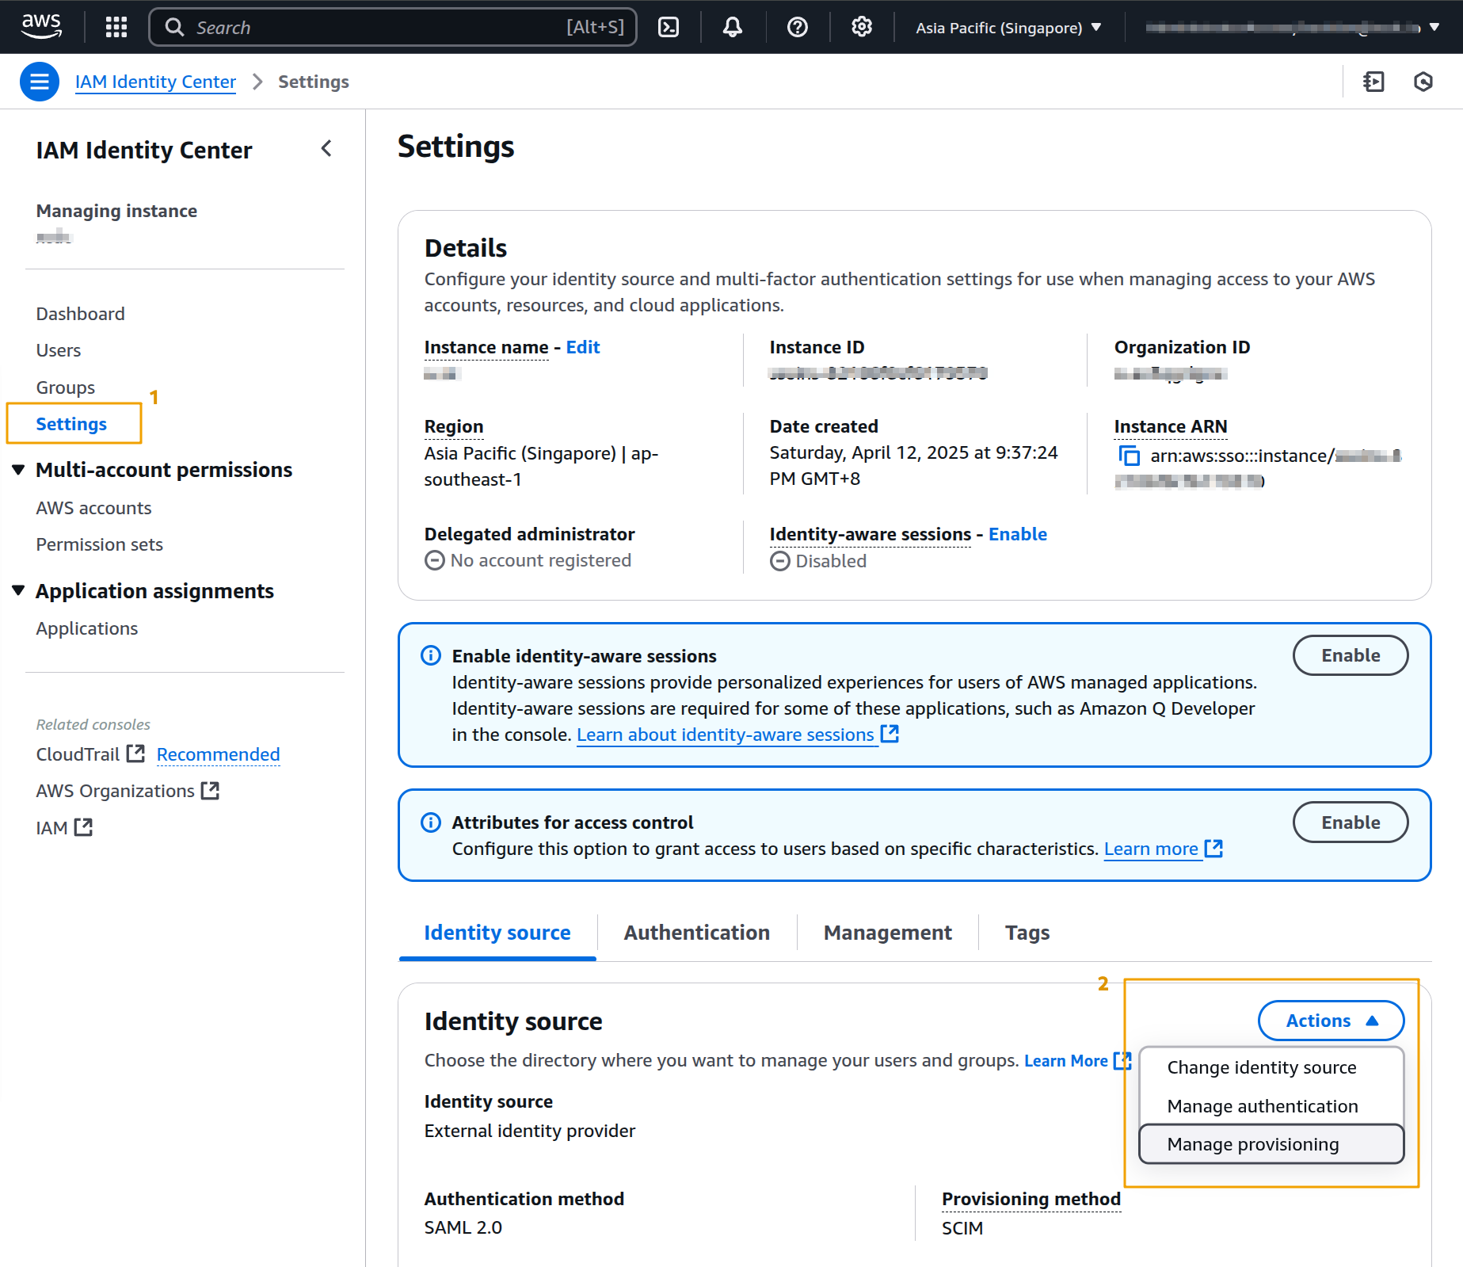Open IAM related console link

(x=51, y=827)
